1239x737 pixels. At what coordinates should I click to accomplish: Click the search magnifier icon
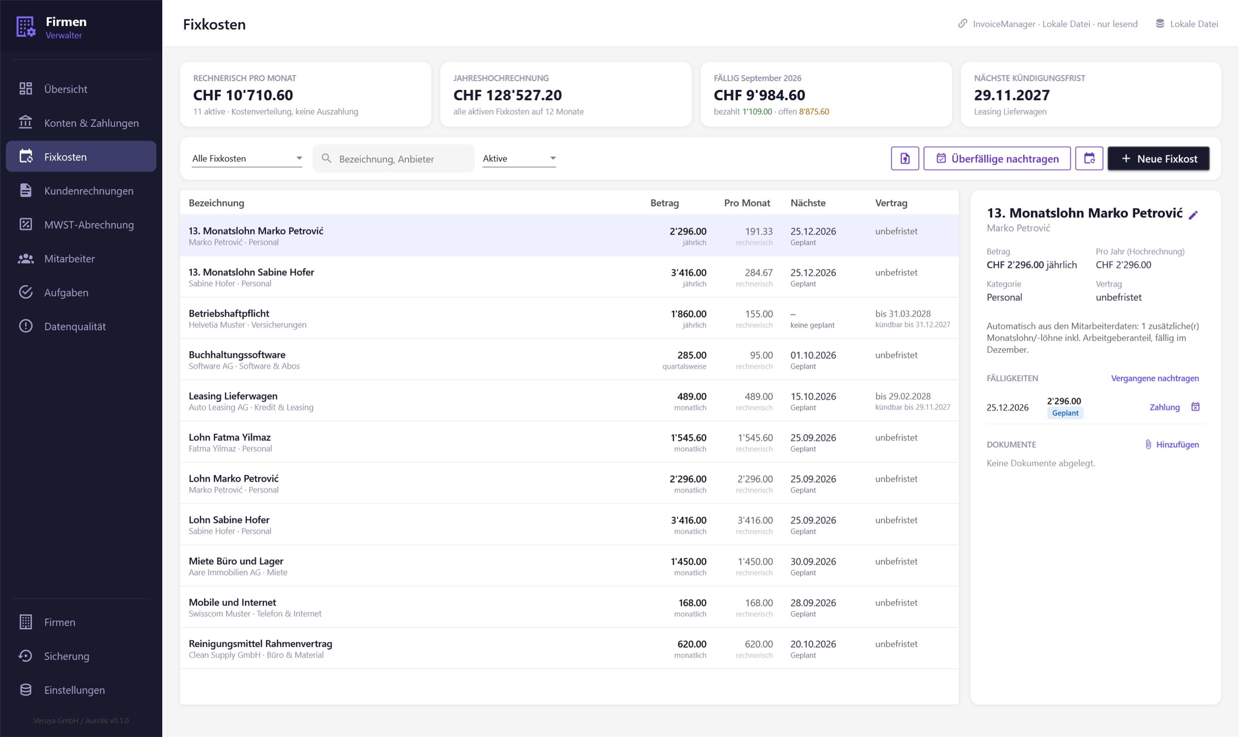[326, 158]
